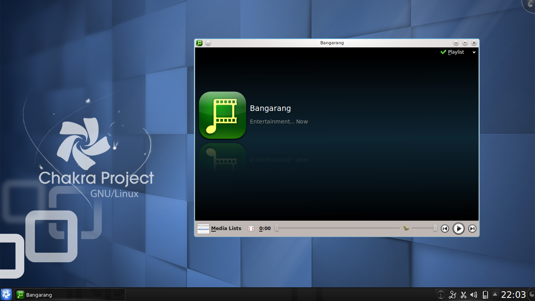Click the large Bangarang film-note logo
The image size is (535, 301).
pyautogui.click(x=222, y=115)
